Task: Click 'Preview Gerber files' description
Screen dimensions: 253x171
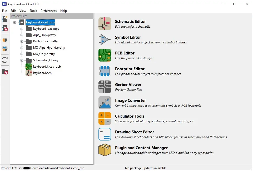Action: 128,90
